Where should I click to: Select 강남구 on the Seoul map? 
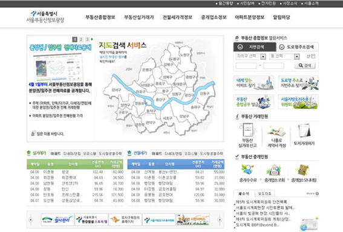[184, 116]
